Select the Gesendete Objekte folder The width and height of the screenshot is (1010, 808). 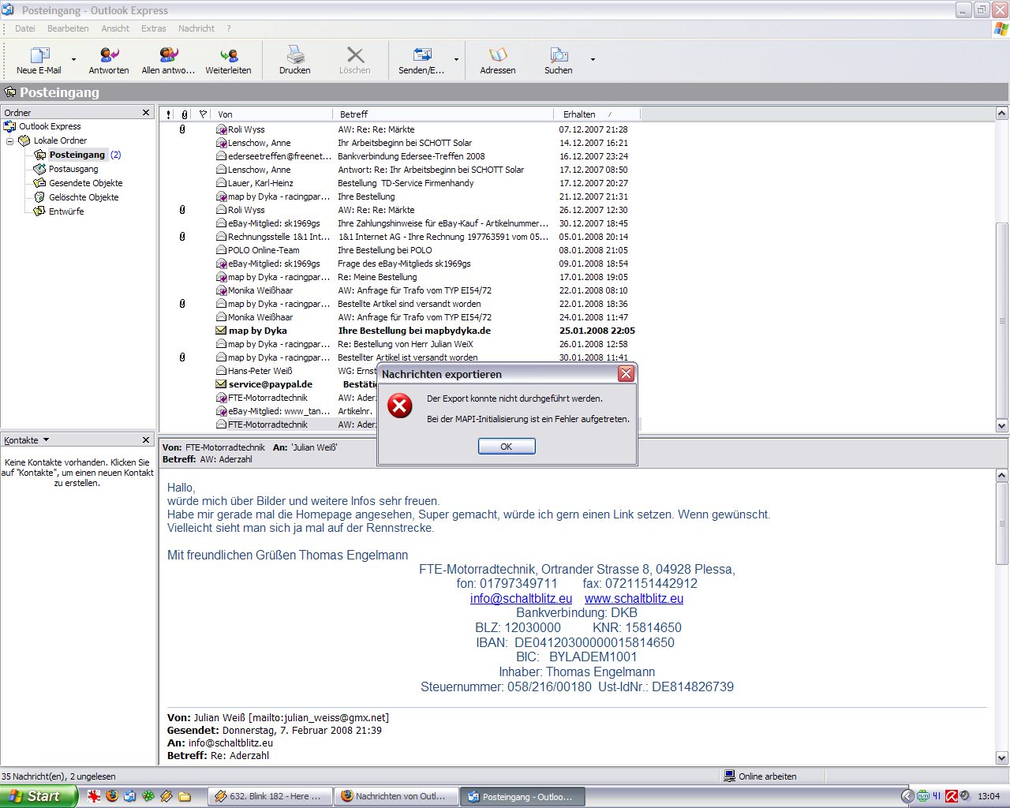coord(85,183)
